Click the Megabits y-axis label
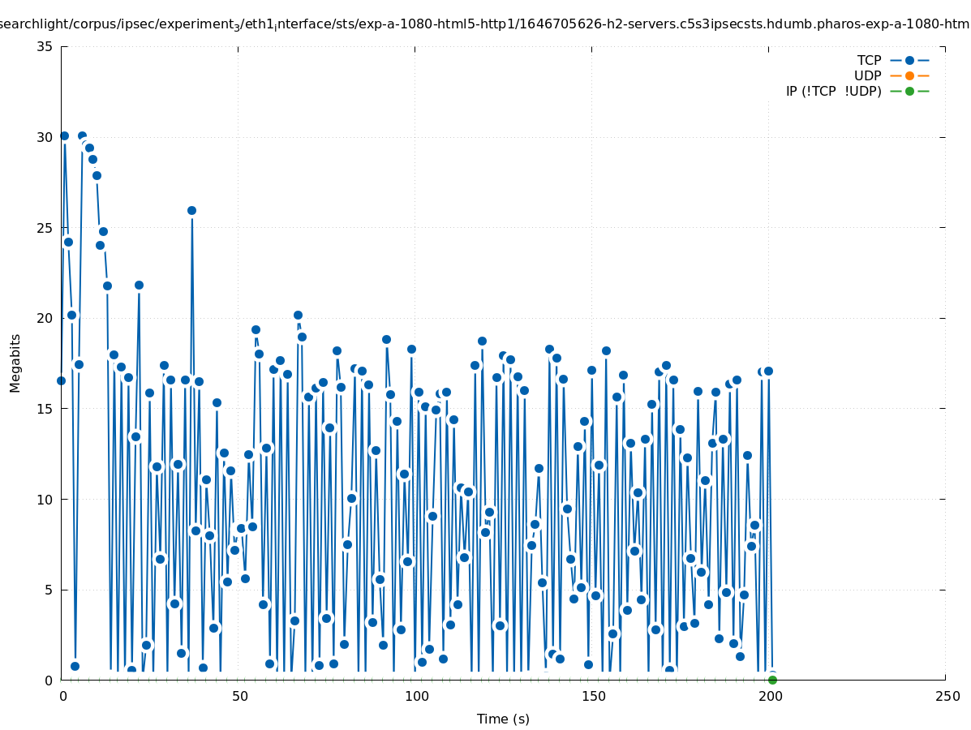Screen dimensions: 971x730 pos(15,363)
